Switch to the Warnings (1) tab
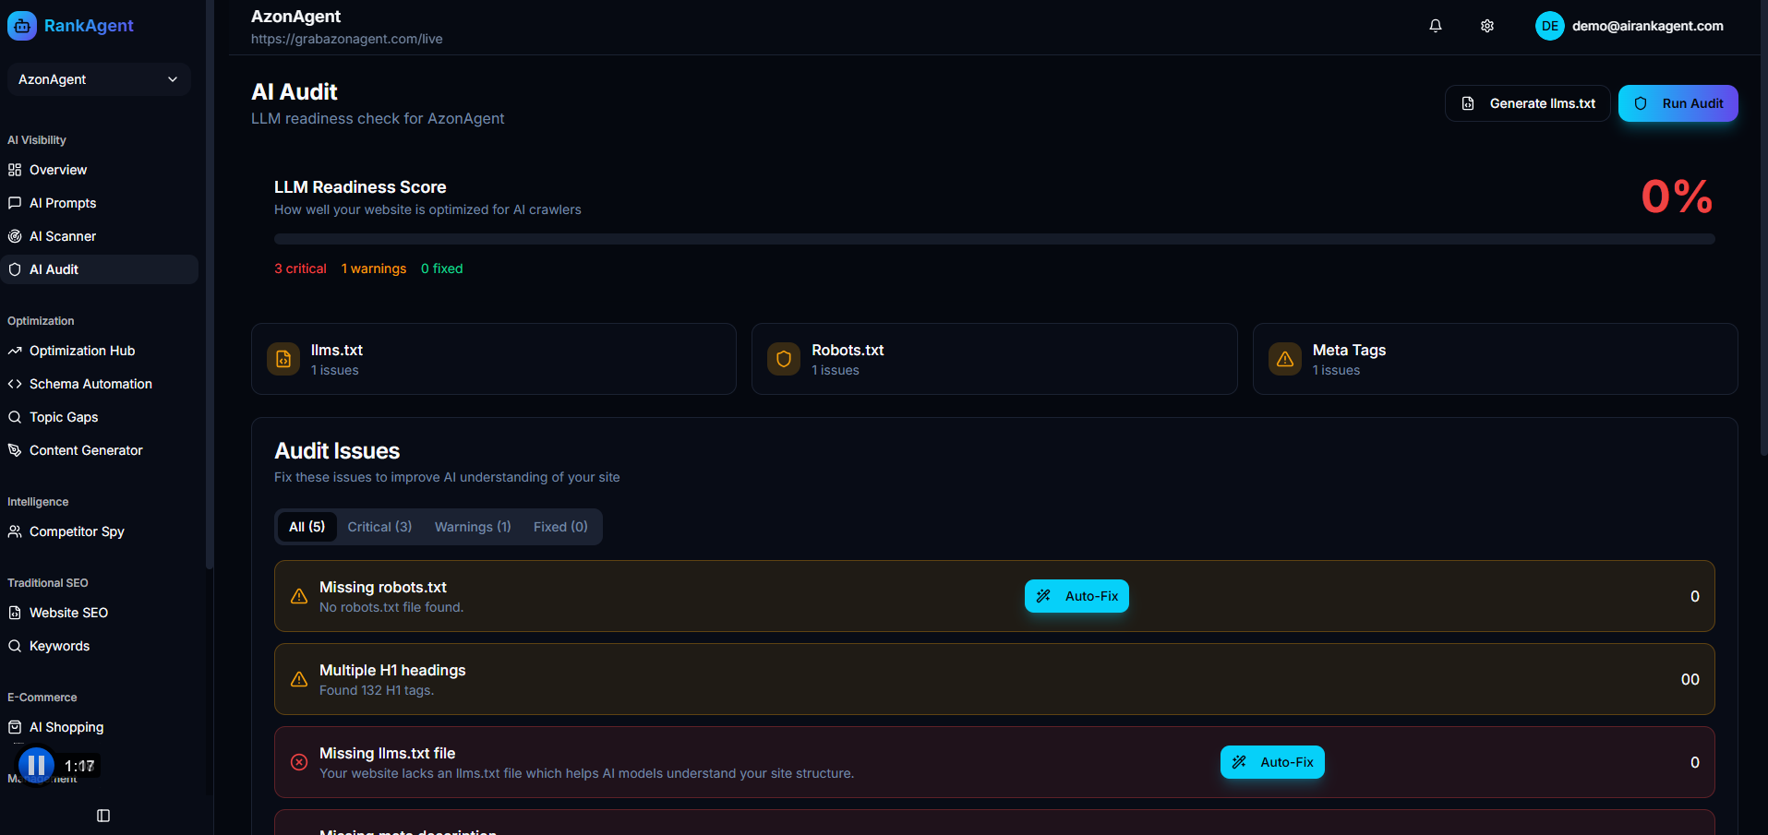The image size is (1768, 835). coord(473,527)
